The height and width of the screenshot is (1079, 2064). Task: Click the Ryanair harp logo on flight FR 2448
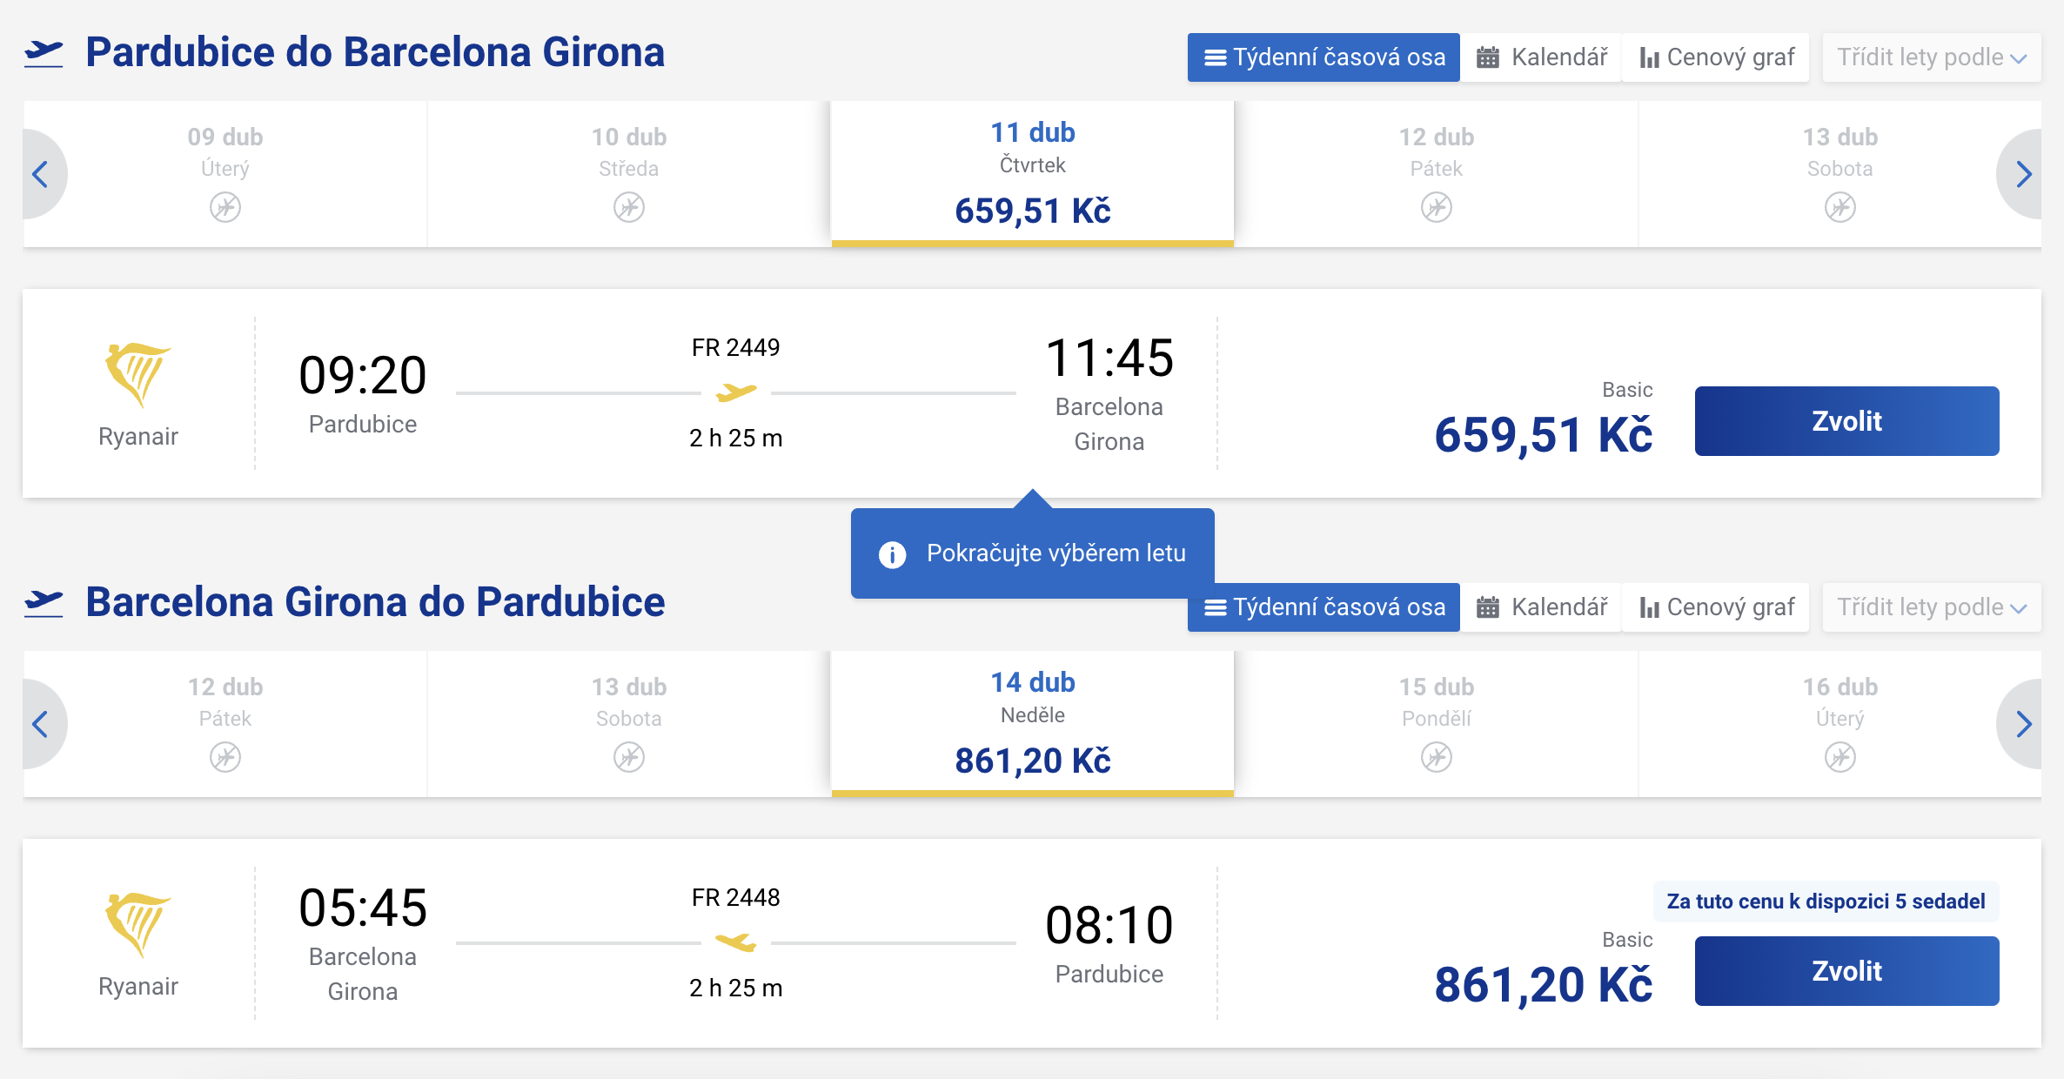(x=137, y=923)
